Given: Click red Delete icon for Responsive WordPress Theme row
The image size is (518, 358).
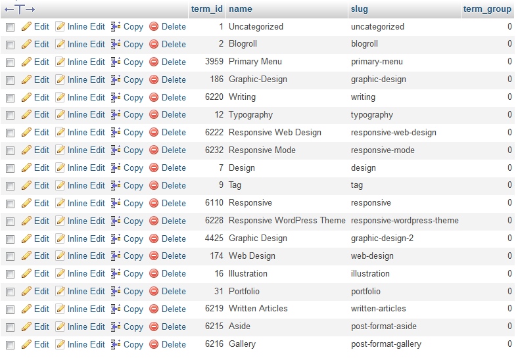Looking at the screenshot, I should (154, 221).
